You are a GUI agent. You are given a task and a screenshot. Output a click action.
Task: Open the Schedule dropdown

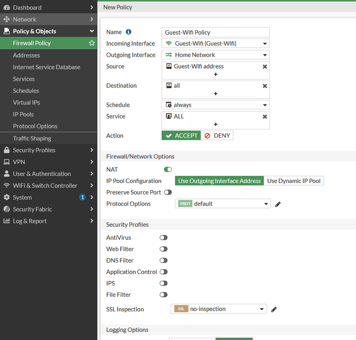tap(215, 105)
